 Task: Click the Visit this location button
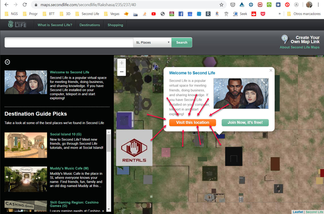tap(193, 123)
